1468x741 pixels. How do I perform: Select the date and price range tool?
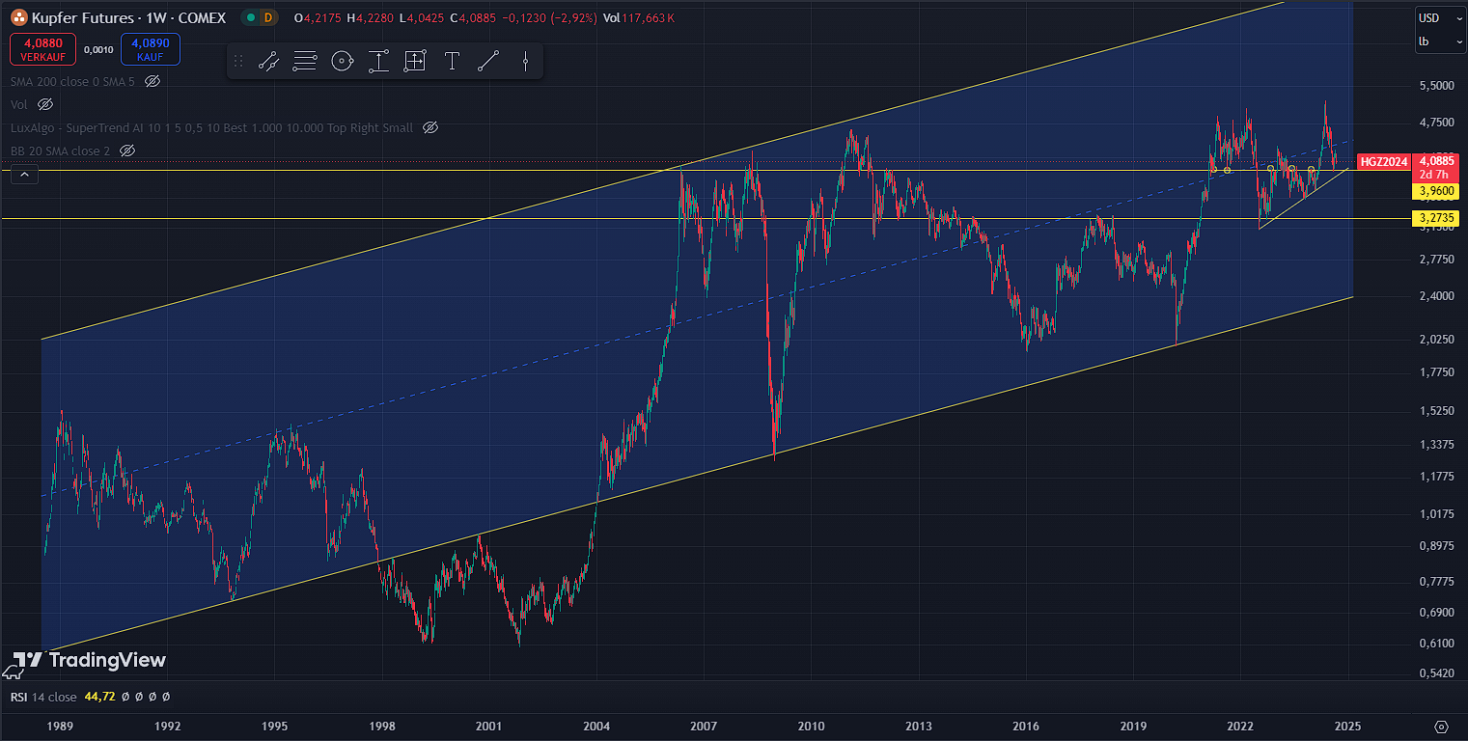point(415,62)
